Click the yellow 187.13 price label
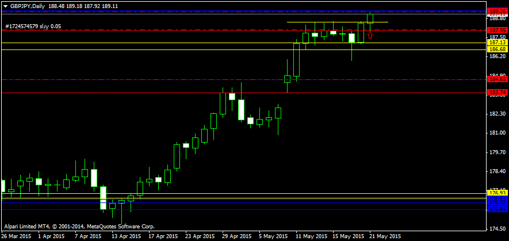The image size is (509, 241). tap(497, 43)
